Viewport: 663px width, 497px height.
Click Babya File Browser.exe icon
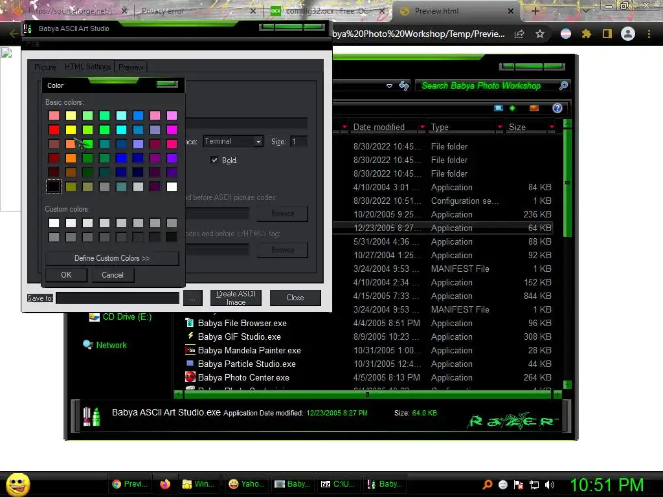190,323
